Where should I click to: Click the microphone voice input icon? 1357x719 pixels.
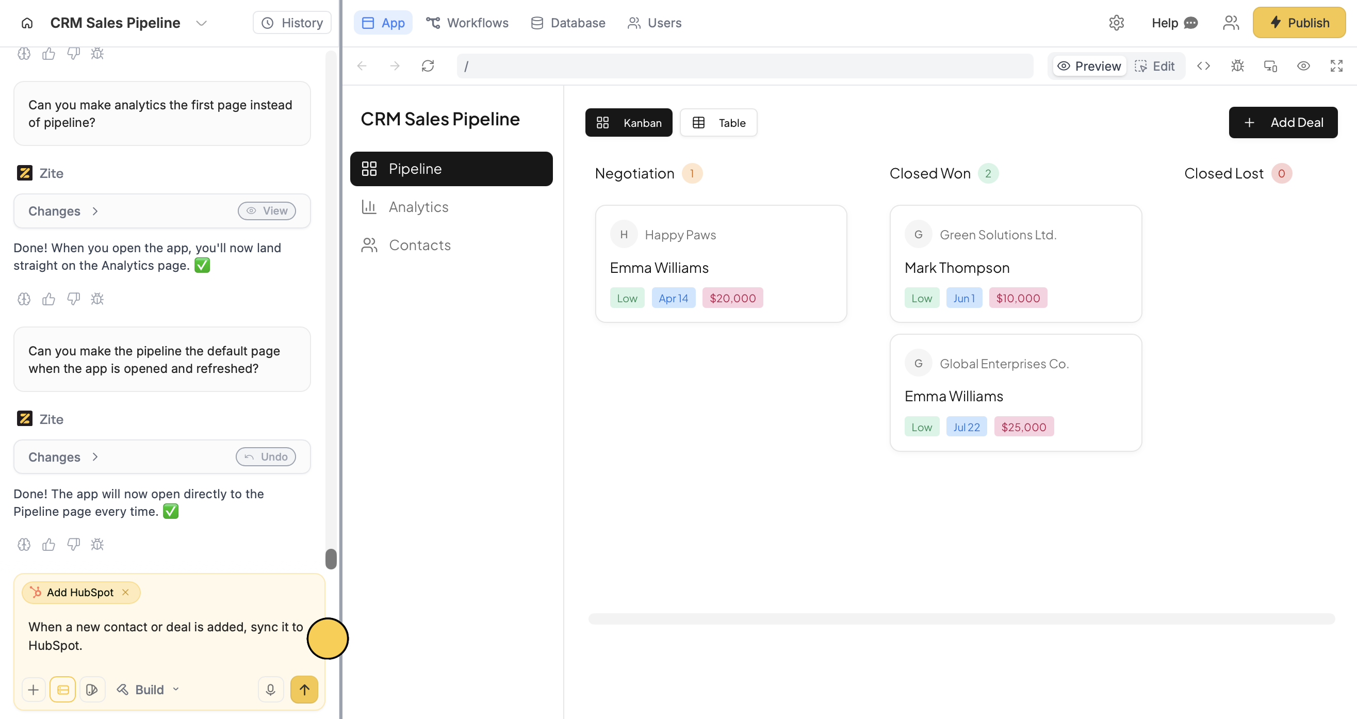click(x=270, y=690)
